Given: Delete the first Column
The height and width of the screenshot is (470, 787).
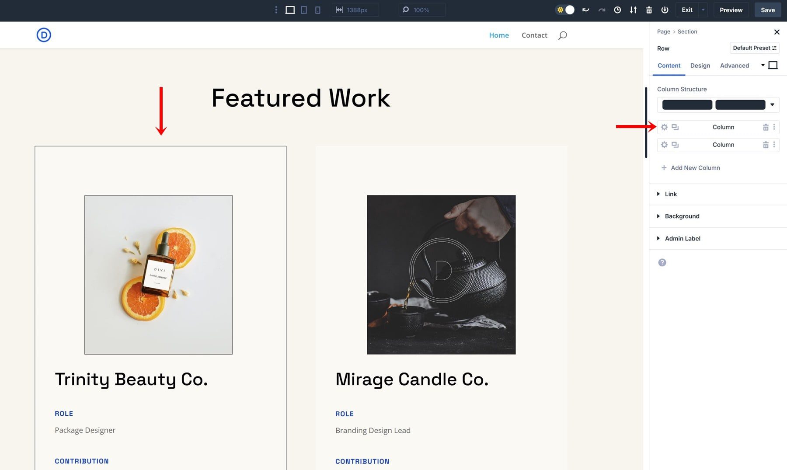Looking at the screenshot, I should tap(766, 127).
